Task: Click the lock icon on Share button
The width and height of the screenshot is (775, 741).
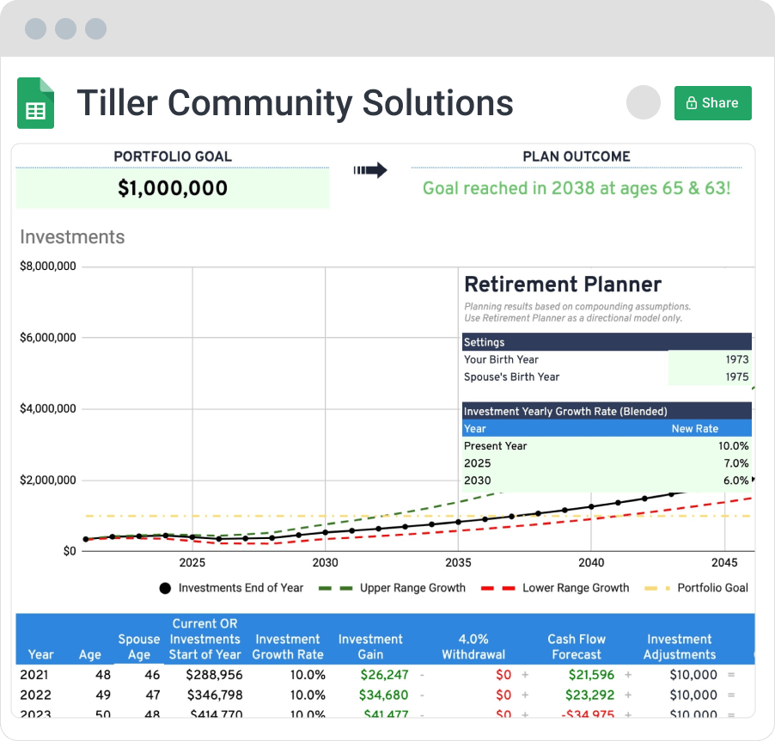Action: tap(692, 103)
